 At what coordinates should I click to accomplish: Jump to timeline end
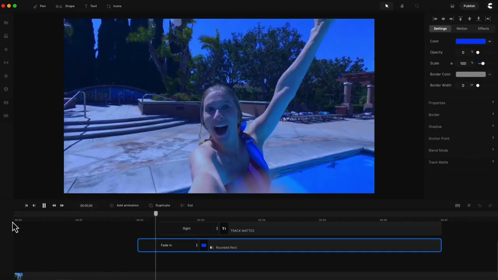point(34,205)
